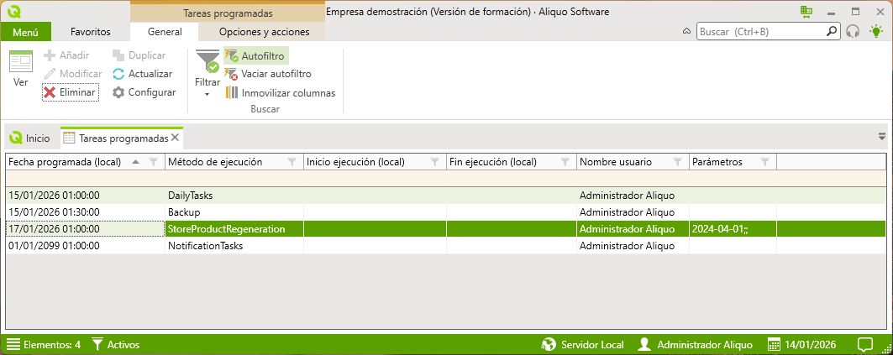
Task: Click Vaciar autofiltro icon
Action: [232, 74]
